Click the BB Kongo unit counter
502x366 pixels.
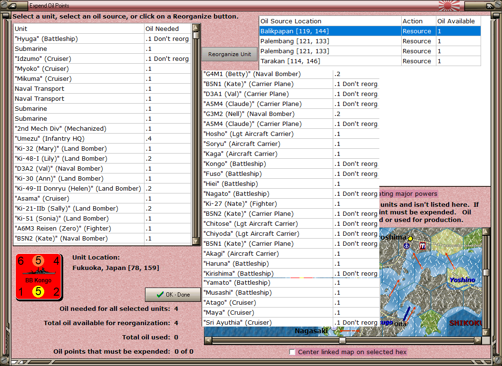click(x=39, y=277)
